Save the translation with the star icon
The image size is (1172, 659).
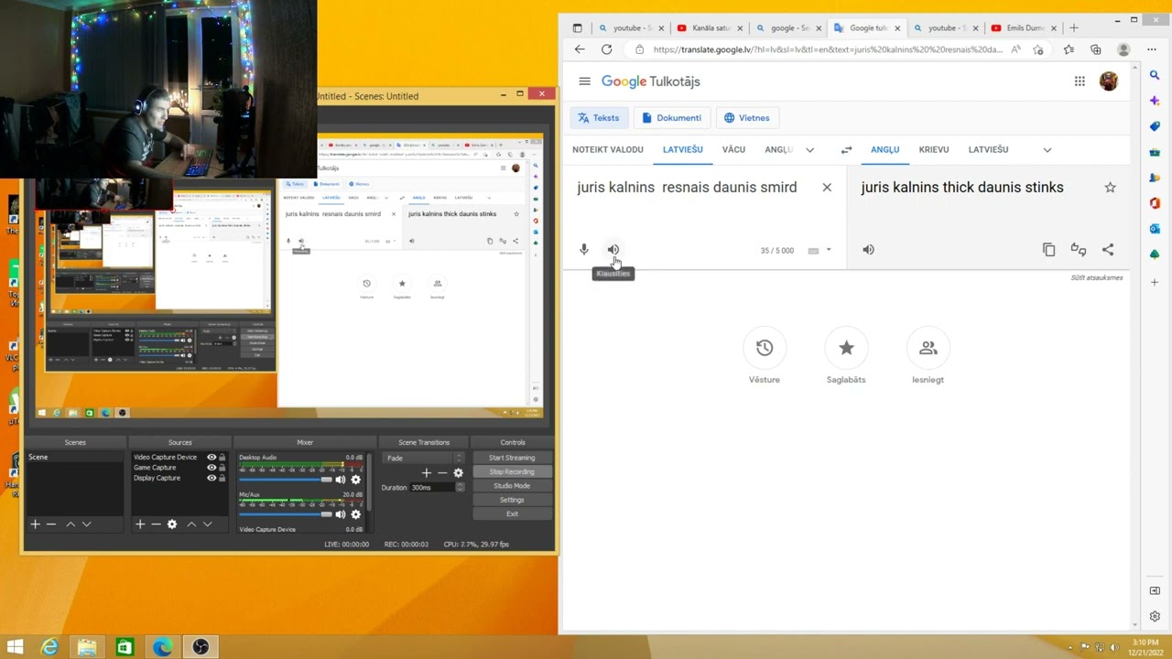point(1110,188)
